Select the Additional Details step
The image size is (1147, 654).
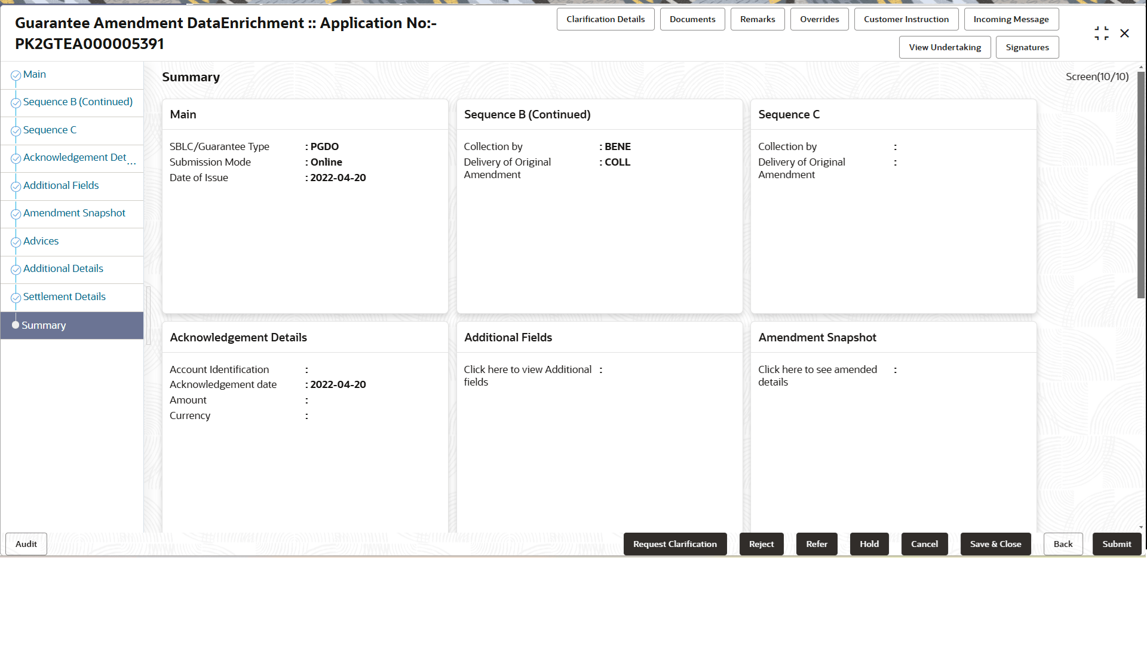tap(63, 268)
